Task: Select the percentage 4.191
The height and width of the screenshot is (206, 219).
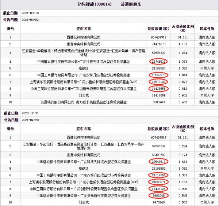Action: (x=183, y=44)
